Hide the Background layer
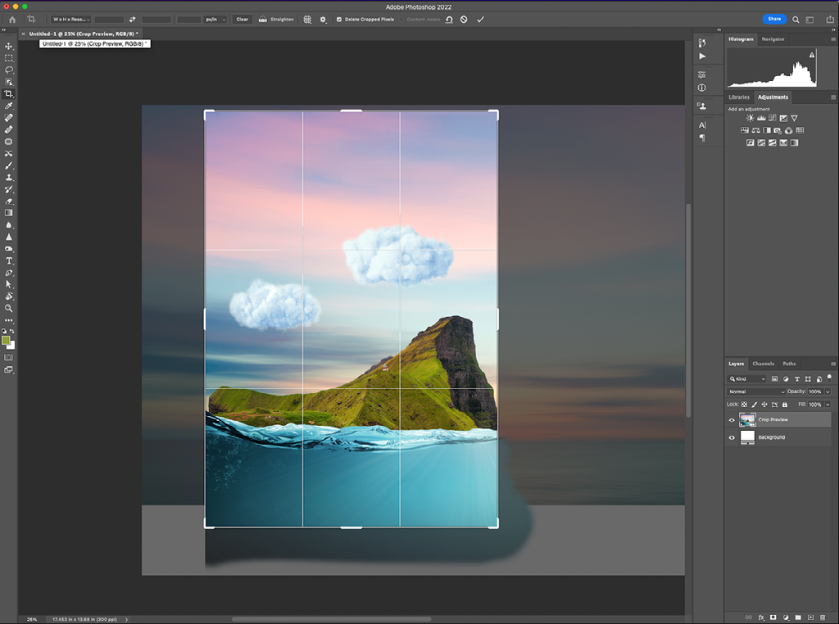 click(x=732, y=437)
